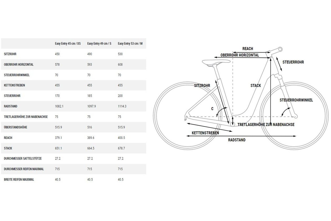Viewport: 331px width, 221px height.
Task: Select the SITZROHR row label in table
Action: (10, 54)
